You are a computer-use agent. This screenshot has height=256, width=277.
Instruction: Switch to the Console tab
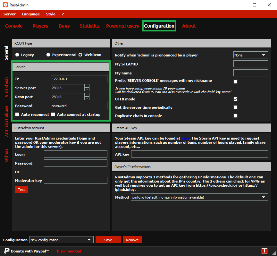pos(14,26)
